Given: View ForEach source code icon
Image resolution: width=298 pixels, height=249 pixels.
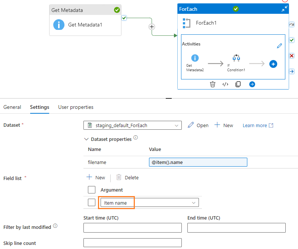Looking at the screenshot, I should 225,84.
